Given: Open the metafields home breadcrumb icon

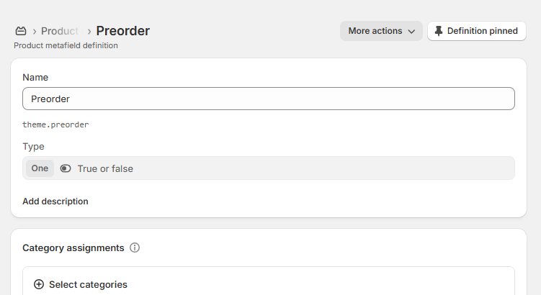Looking at the screenshot, I should 21,31.
